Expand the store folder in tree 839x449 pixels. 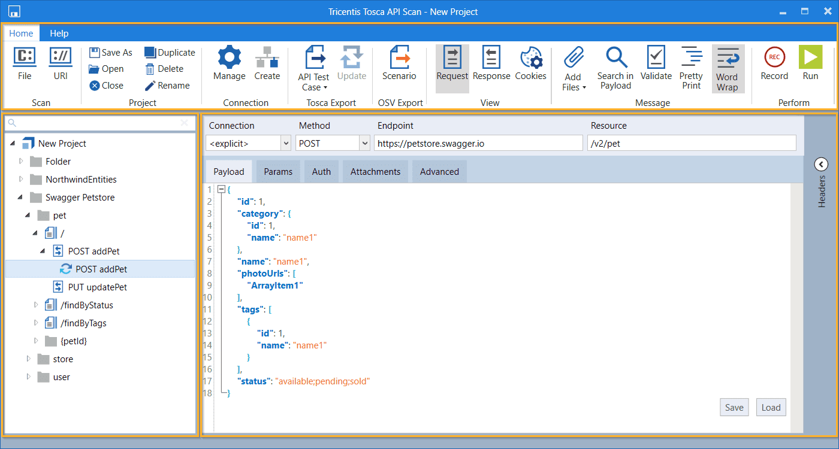click(28, 359)
